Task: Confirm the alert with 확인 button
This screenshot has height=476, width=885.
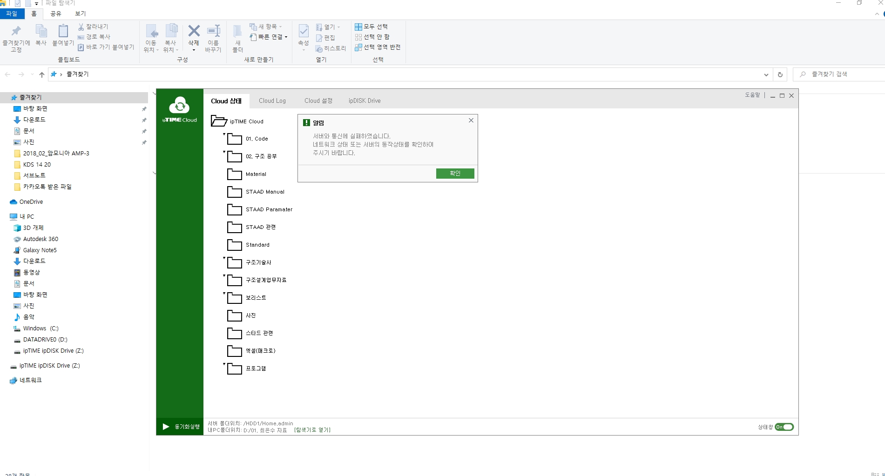Action: click(455, 174)
